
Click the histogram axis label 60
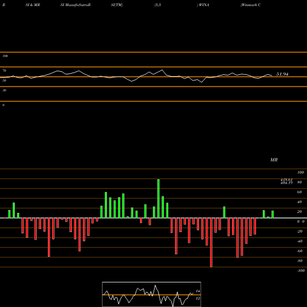pyautogui.click(x=299, y=192)
